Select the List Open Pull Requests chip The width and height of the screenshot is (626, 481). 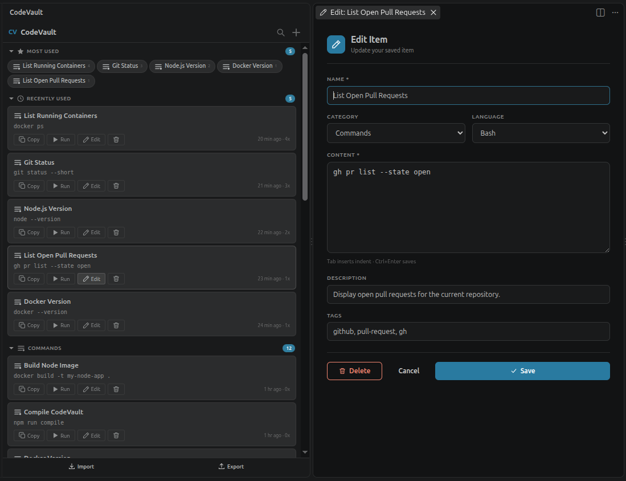coord(51,81)
